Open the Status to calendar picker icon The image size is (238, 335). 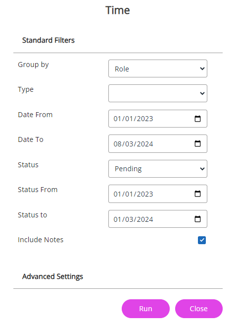(x=197, y=219)
